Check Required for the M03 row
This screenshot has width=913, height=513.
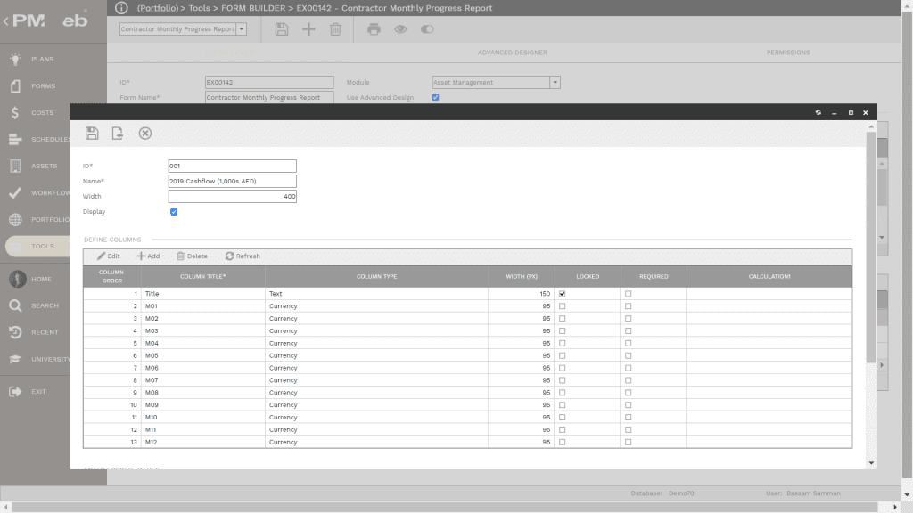click(628, 331)
